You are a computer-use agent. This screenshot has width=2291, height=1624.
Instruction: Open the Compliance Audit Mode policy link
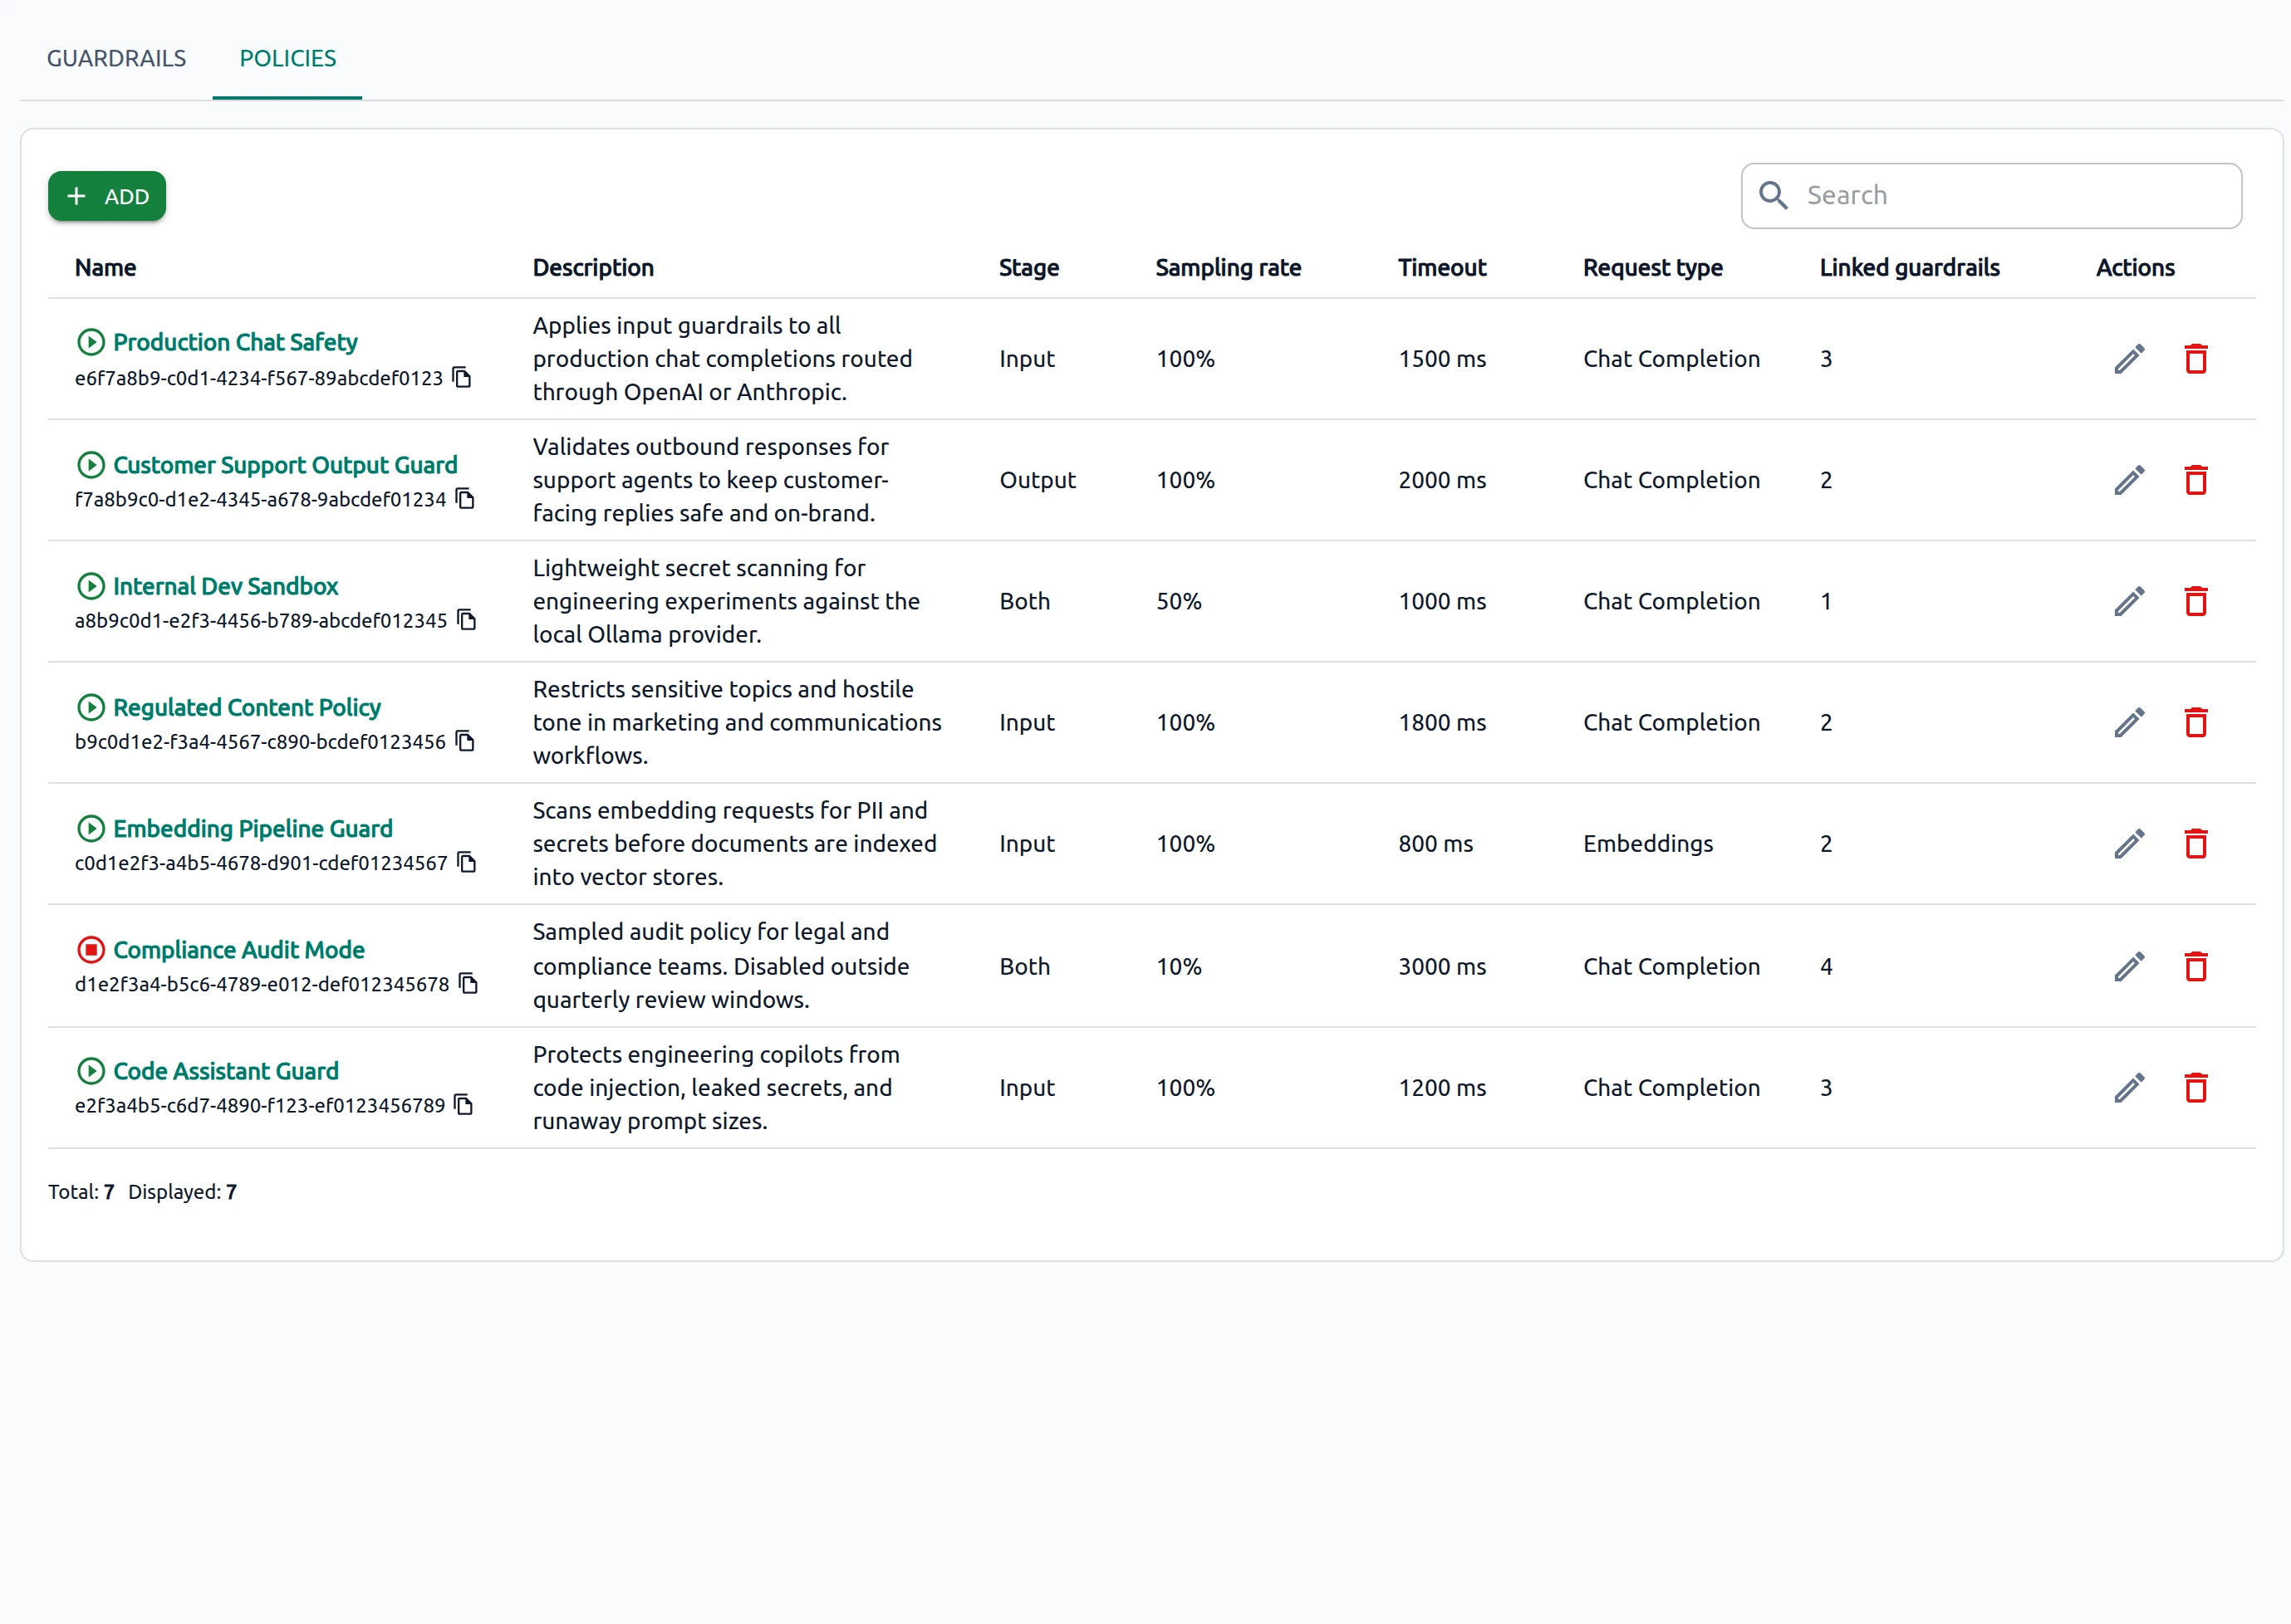(x=239, y=949)
